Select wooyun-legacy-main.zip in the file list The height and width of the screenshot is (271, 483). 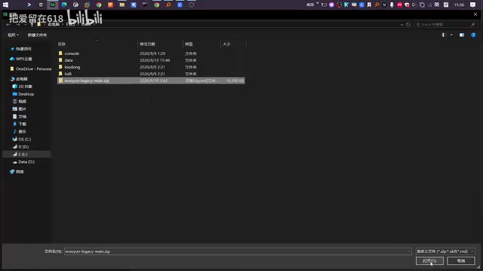point(151,81)
